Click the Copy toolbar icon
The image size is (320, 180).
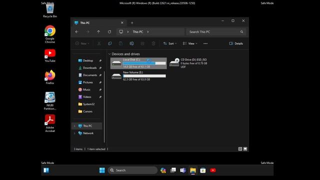pos(110,43)
